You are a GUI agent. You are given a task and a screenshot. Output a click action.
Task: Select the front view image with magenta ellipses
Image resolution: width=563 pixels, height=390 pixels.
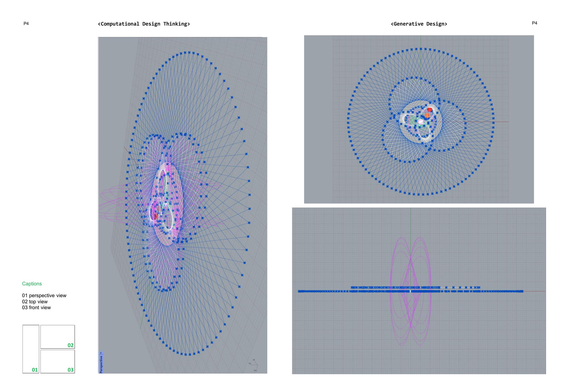click(419, 291)
